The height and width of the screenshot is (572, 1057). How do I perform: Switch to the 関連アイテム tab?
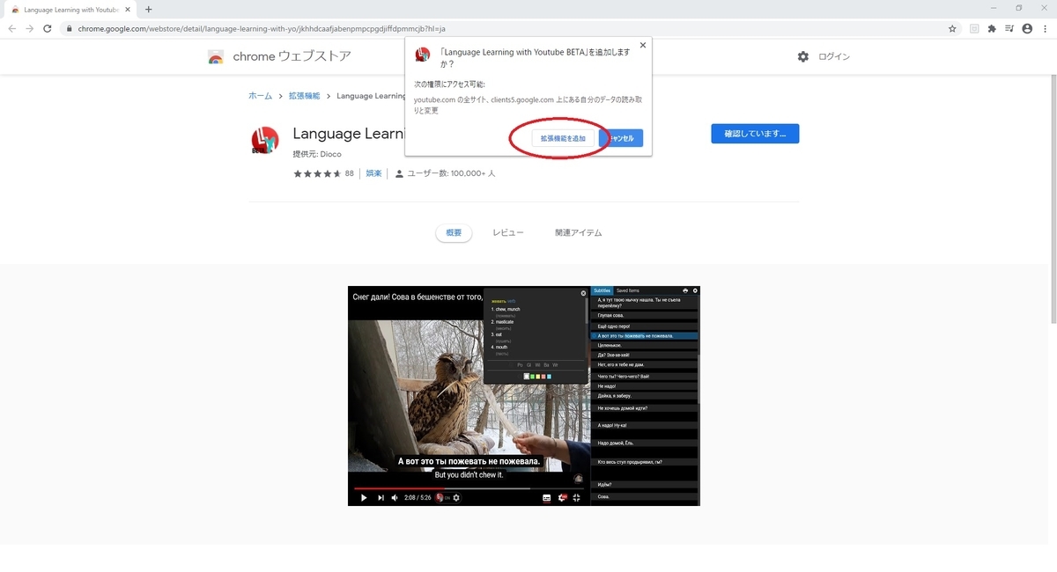(x=579, y=233)
